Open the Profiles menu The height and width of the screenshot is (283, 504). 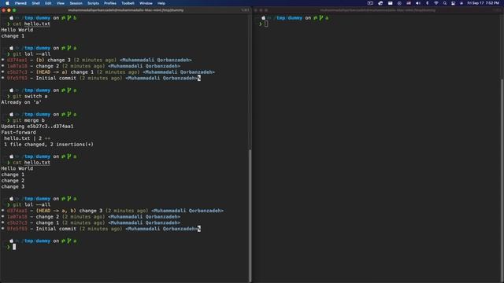point(110,3)
